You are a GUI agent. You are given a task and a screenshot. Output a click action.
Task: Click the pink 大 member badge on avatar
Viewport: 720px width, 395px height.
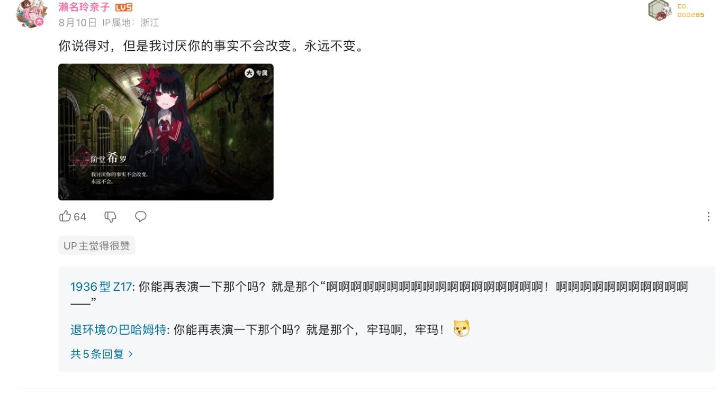point(39,21)
